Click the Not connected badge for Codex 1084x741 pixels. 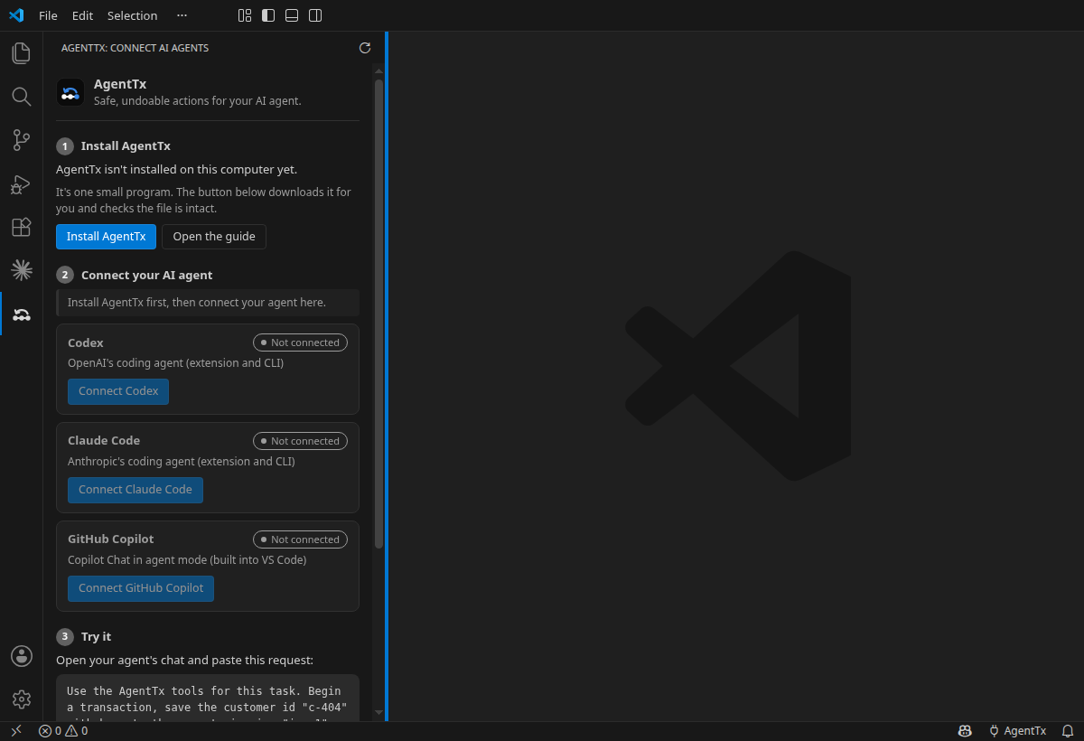[x=300, y=342]
